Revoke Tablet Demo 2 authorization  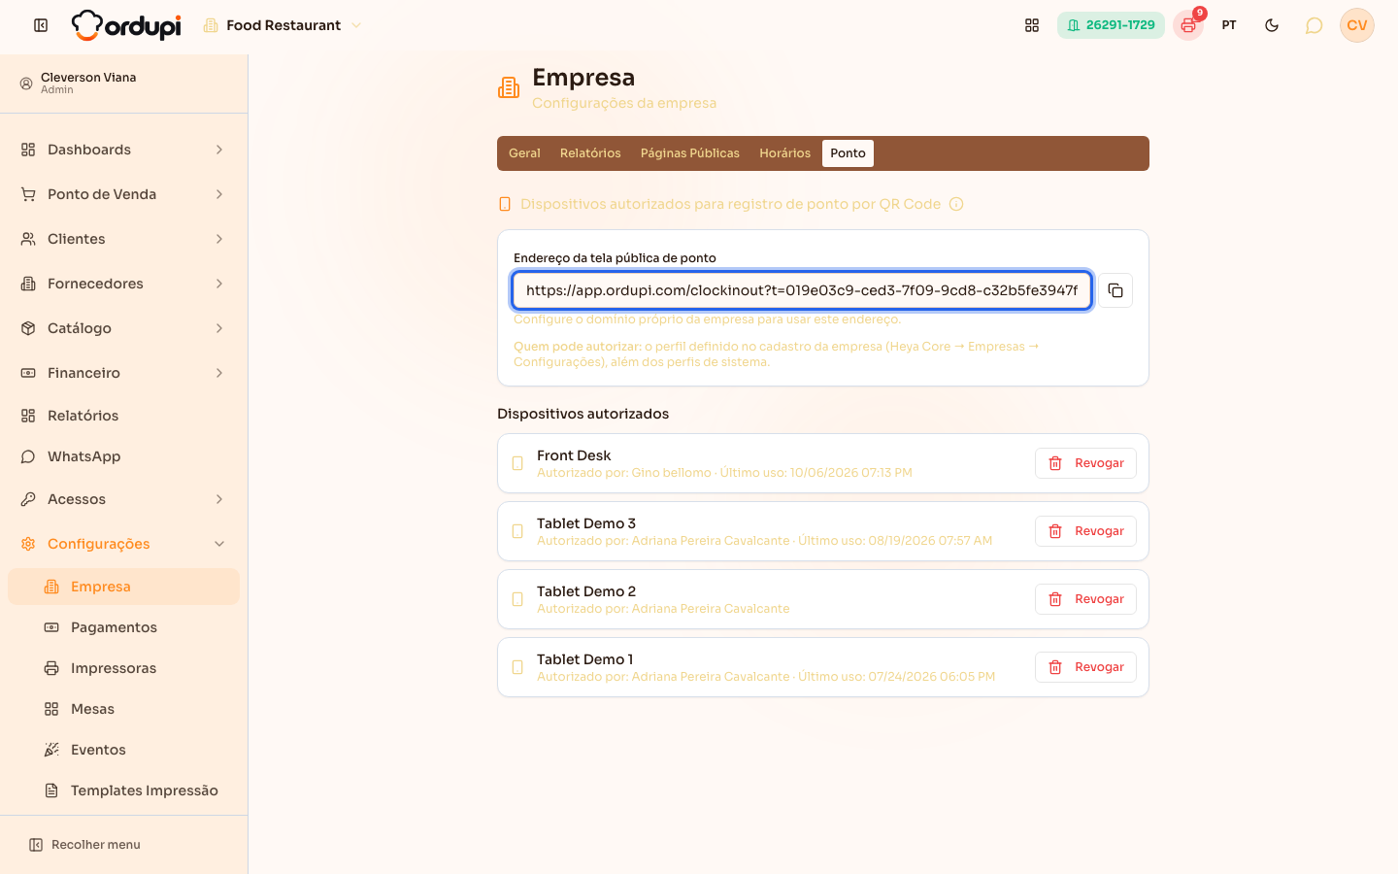[x=1085, y=599]
